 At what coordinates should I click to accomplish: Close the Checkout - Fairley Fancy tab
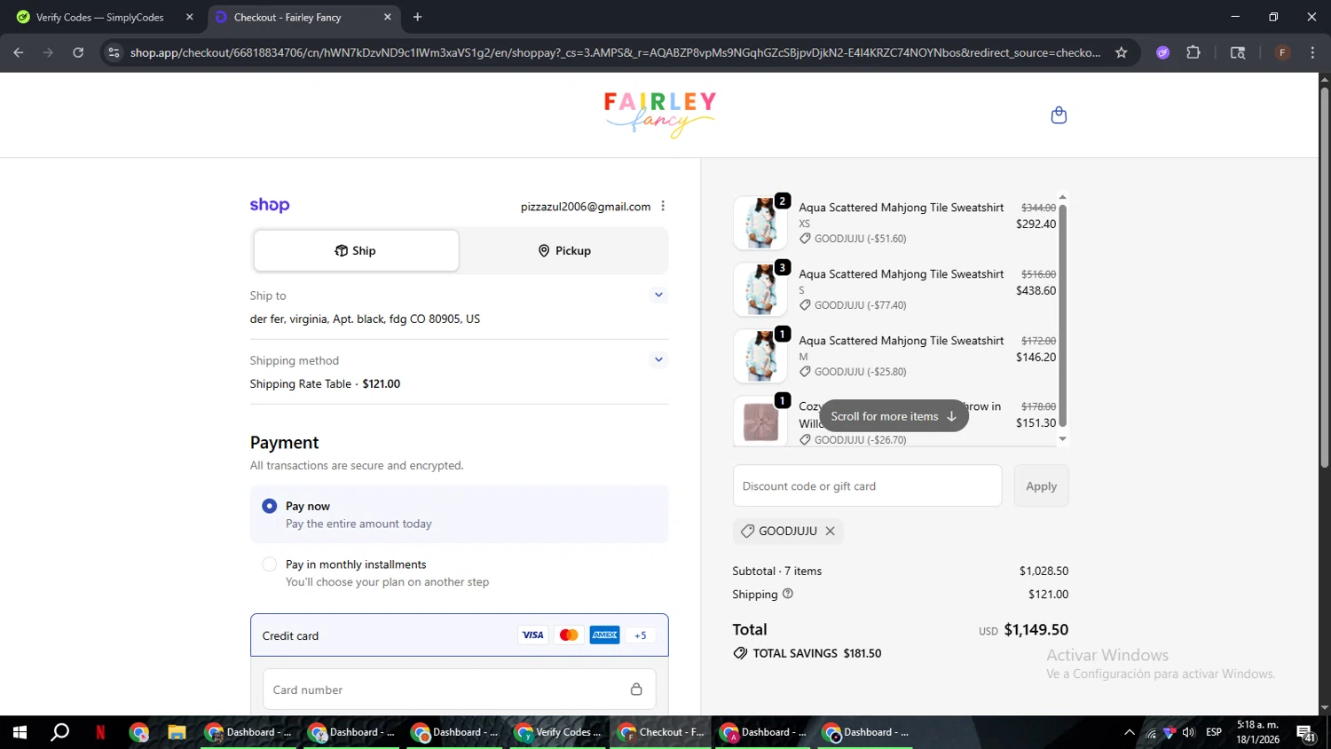[387, 17]
